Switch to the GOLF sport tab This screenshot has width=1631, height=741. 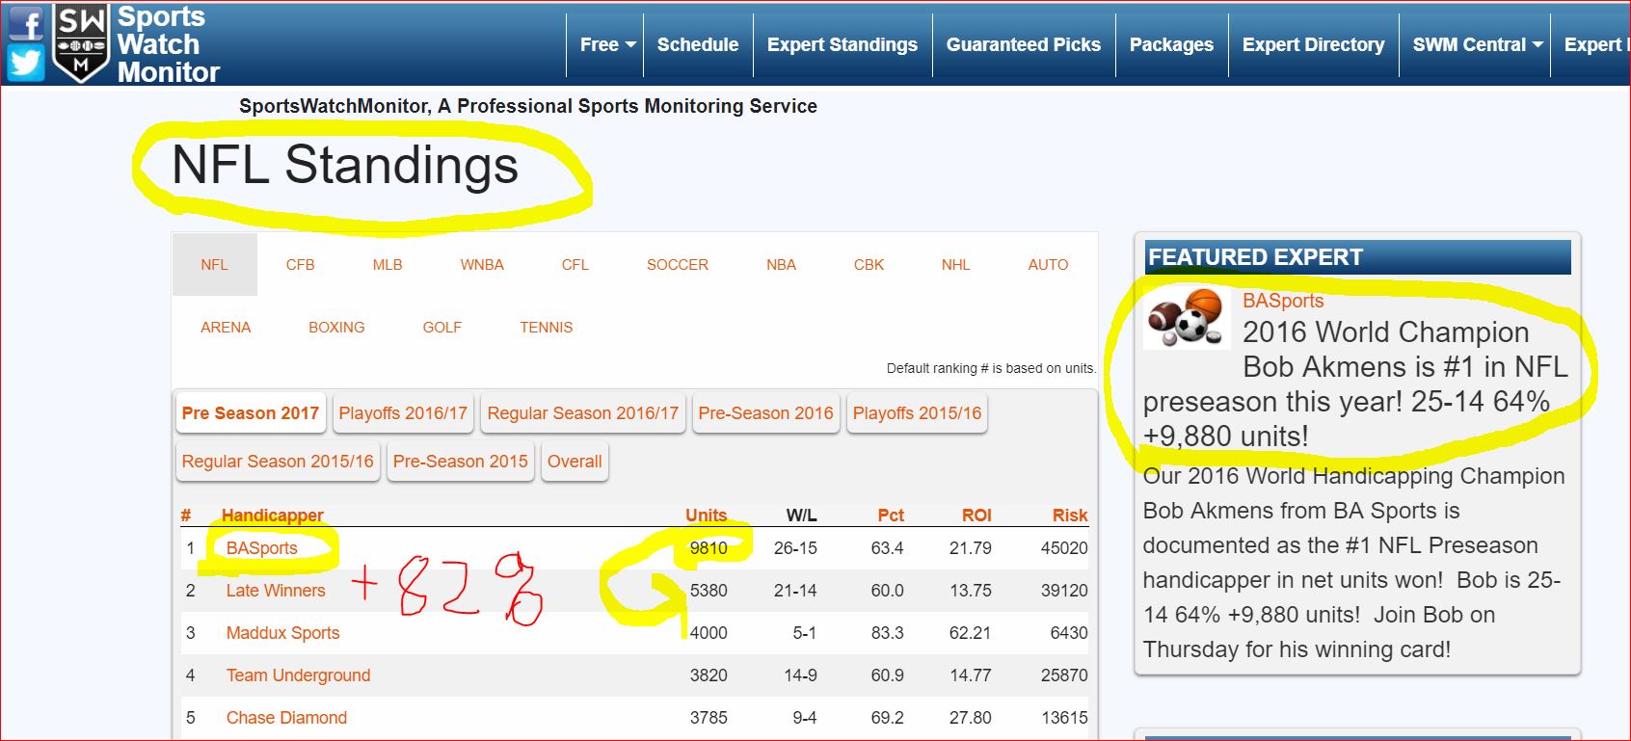pyautogui.click(x=442, y=327)
